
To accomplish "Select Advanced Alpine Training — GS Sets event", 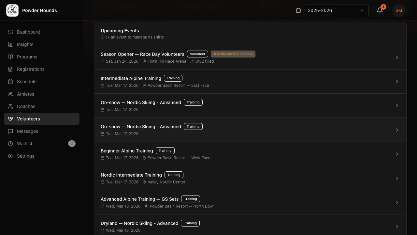I will [250, 202].
